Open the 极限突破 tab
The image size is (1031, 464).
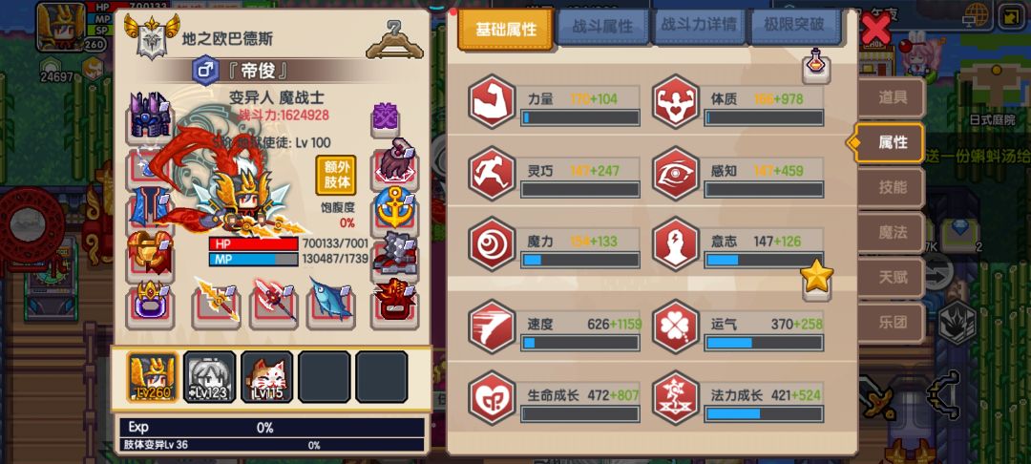pyautogui.click(x=795, y=25)
